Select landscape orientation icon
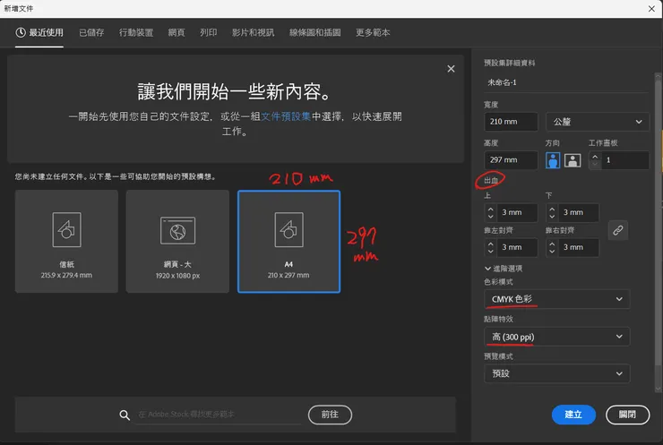The image size is (663, 445). pos(573,160)
